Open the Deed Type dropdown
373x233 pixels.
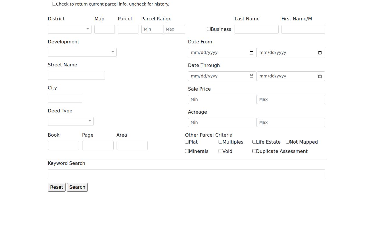[x=71, y=121]
